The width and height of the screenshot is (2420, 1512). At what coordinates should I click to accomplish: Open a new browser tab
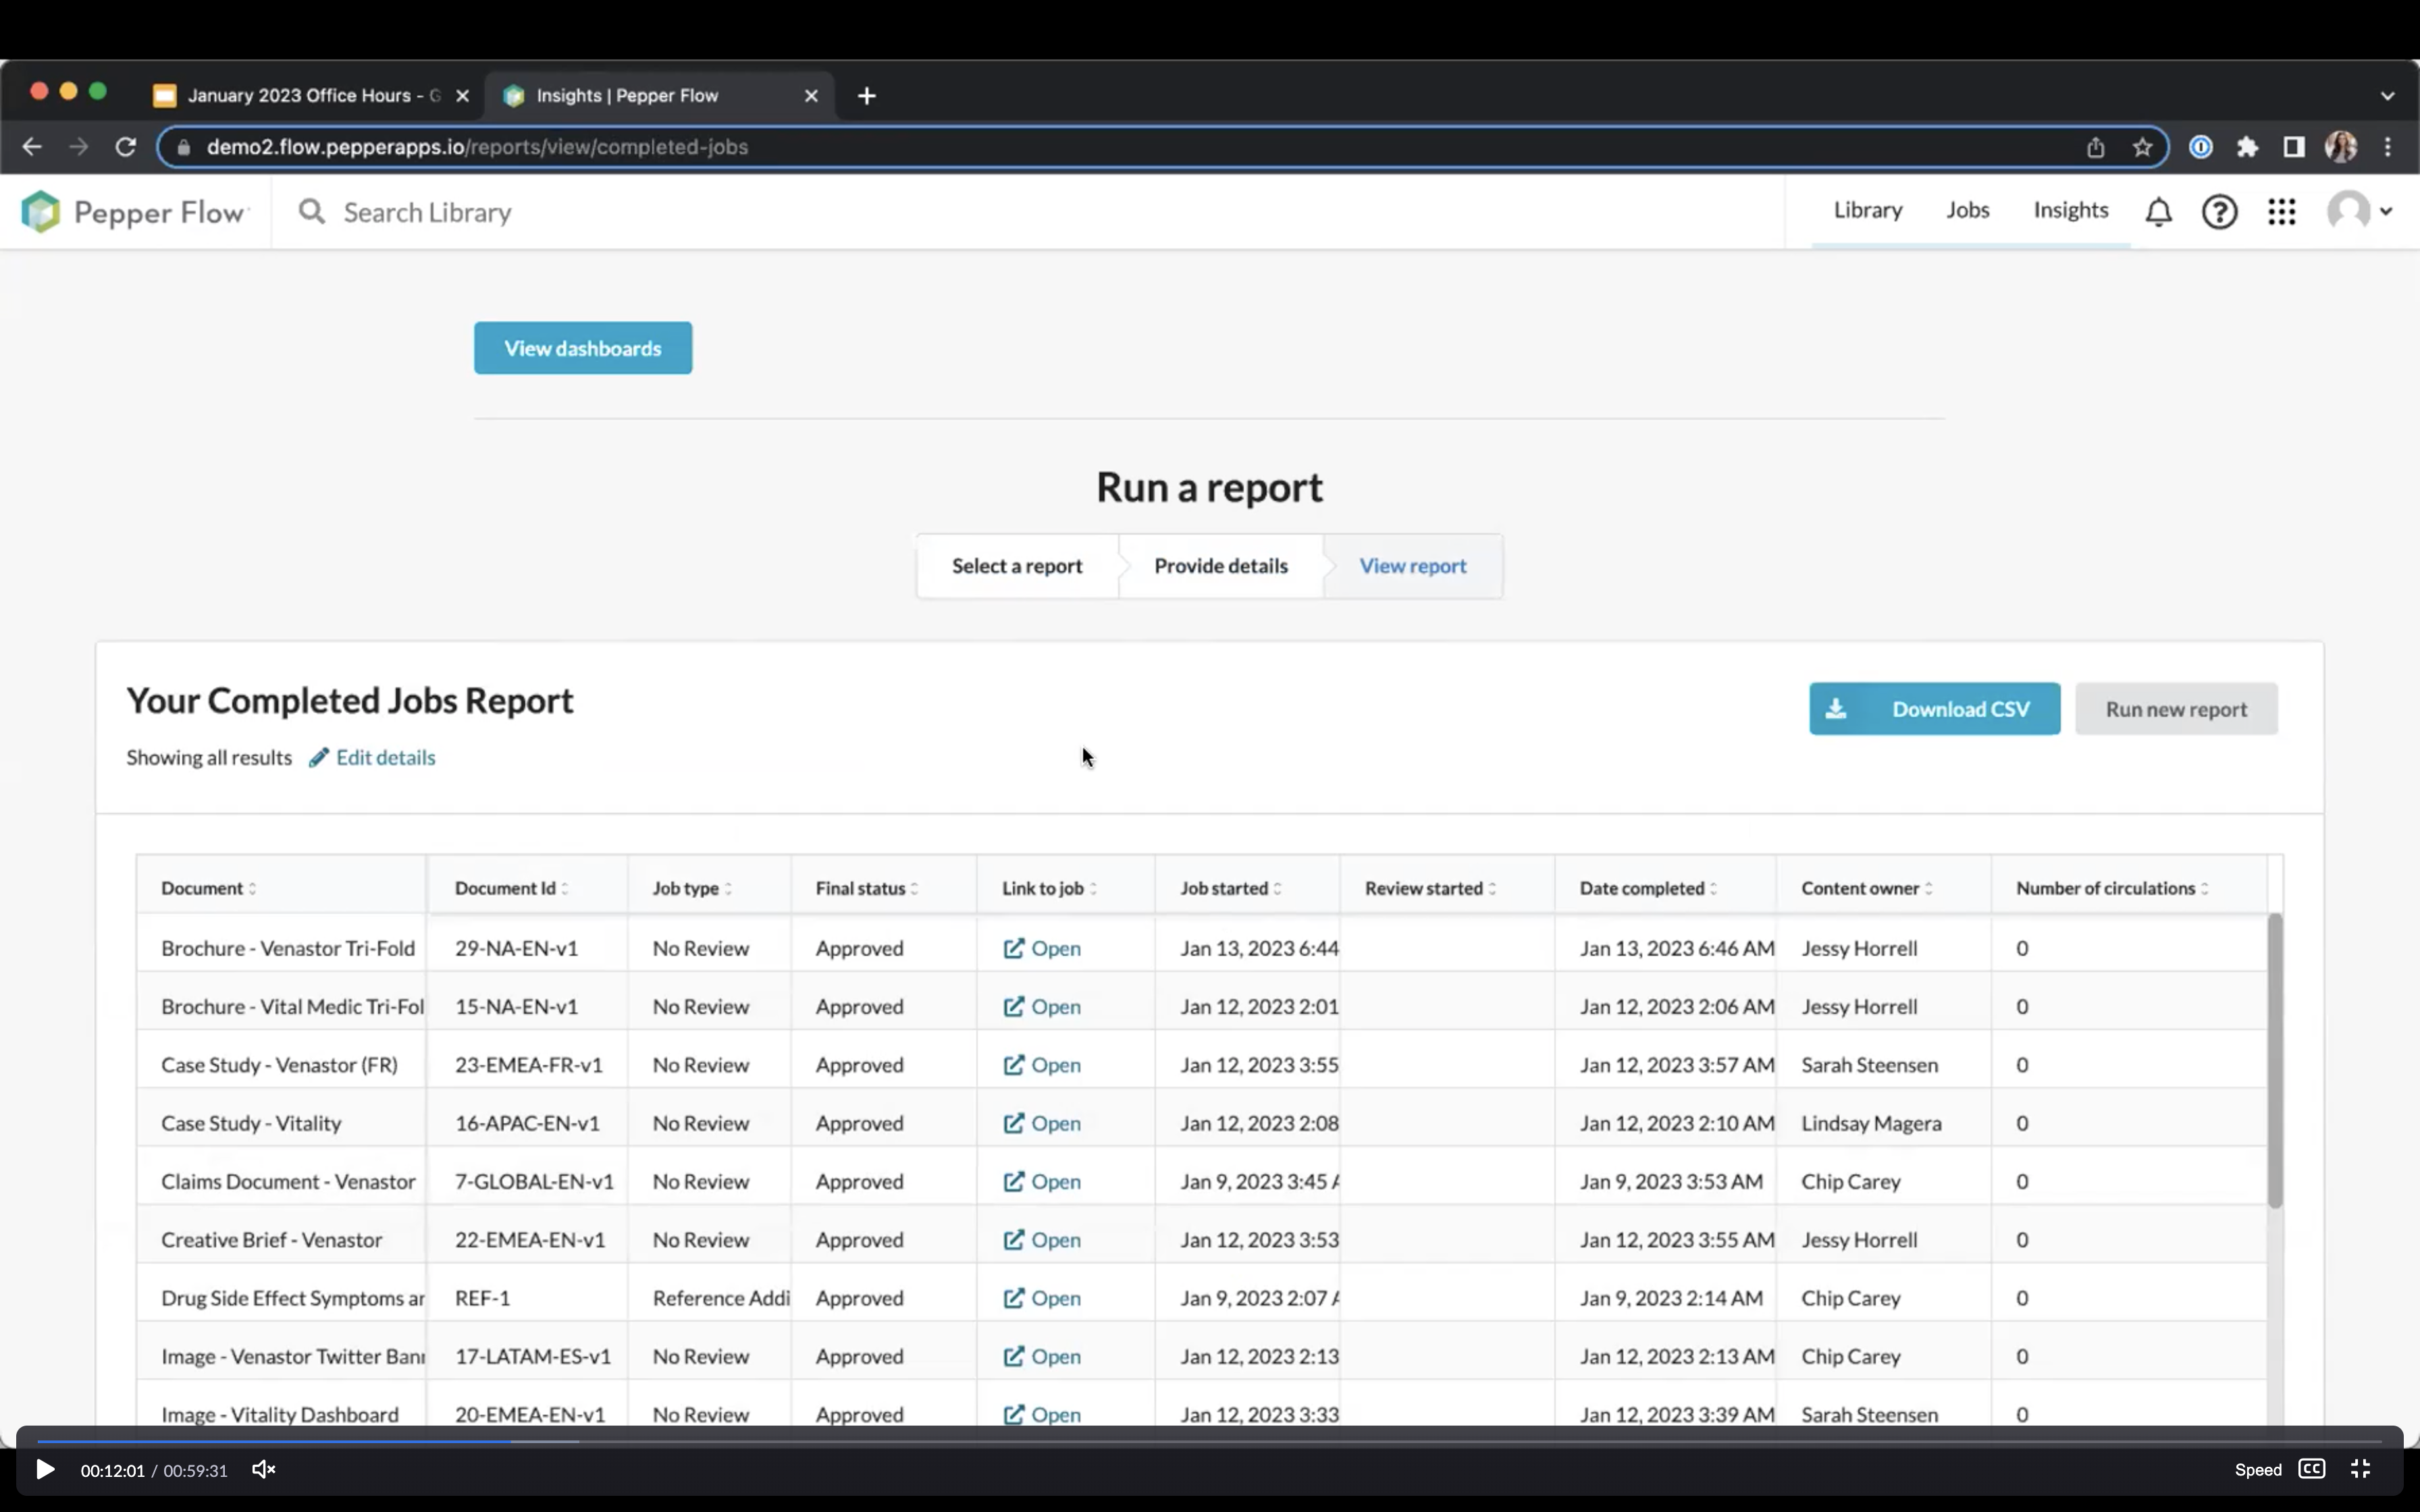tap(867, 96)
